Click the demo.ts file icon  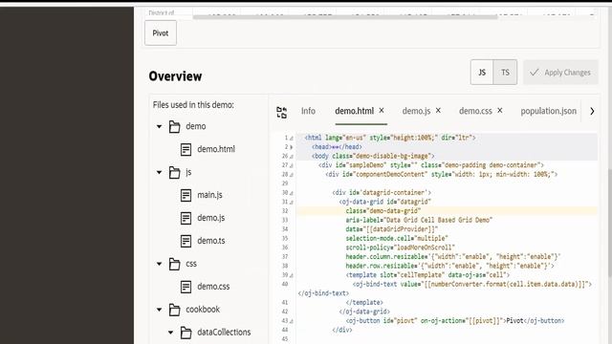point(186,241)
